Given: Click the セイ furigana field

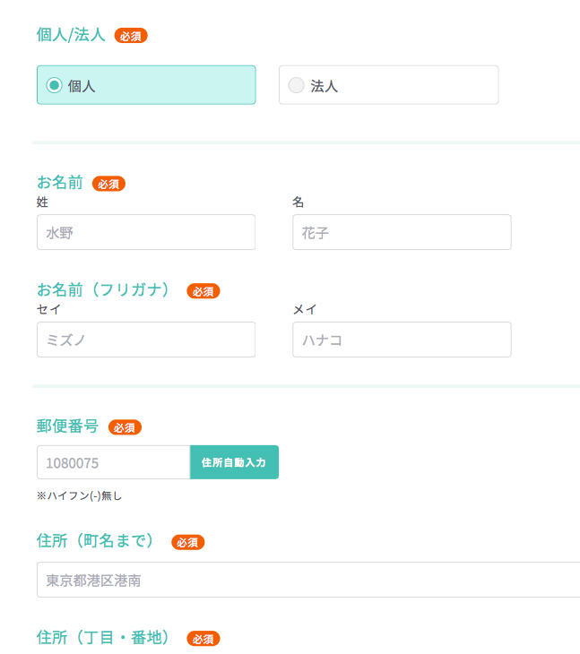Looking at the screenshot, I should pyautogui.click(x=146, y=340).
